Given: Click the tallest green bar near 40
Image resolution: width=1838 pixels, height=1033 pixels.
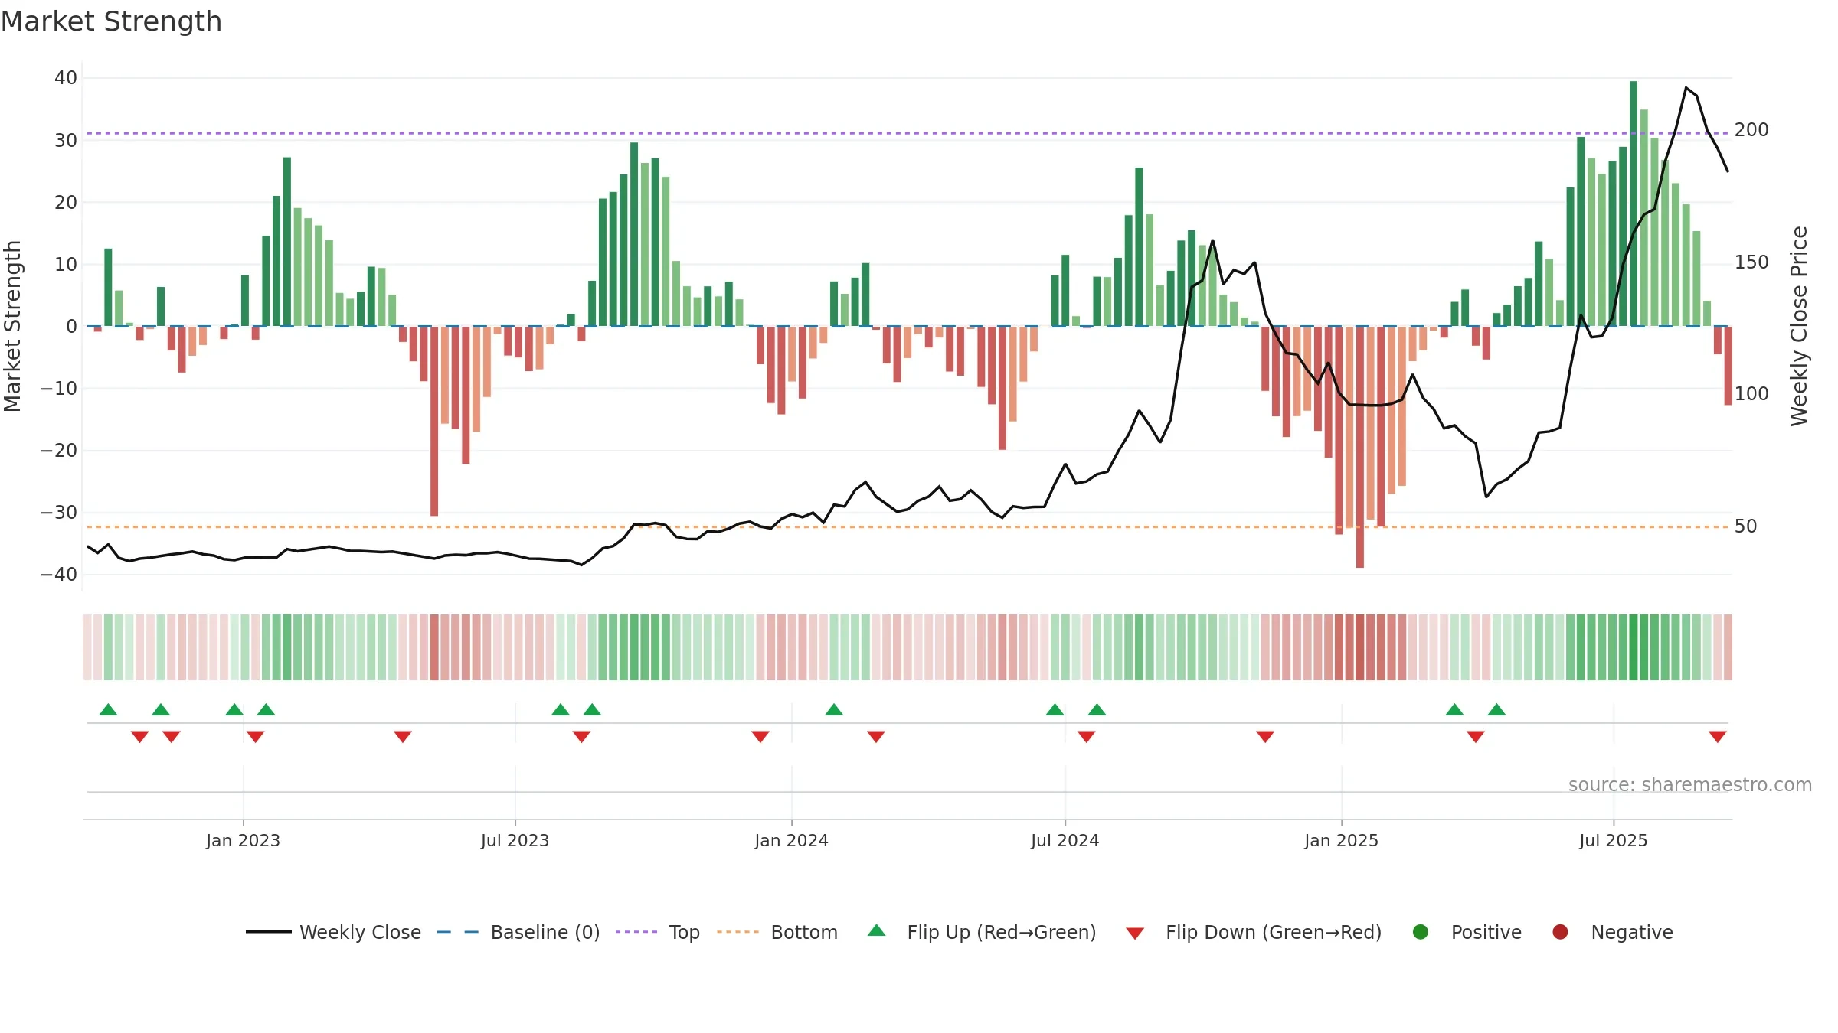Looking at the screenshot, I should 1634,204.
